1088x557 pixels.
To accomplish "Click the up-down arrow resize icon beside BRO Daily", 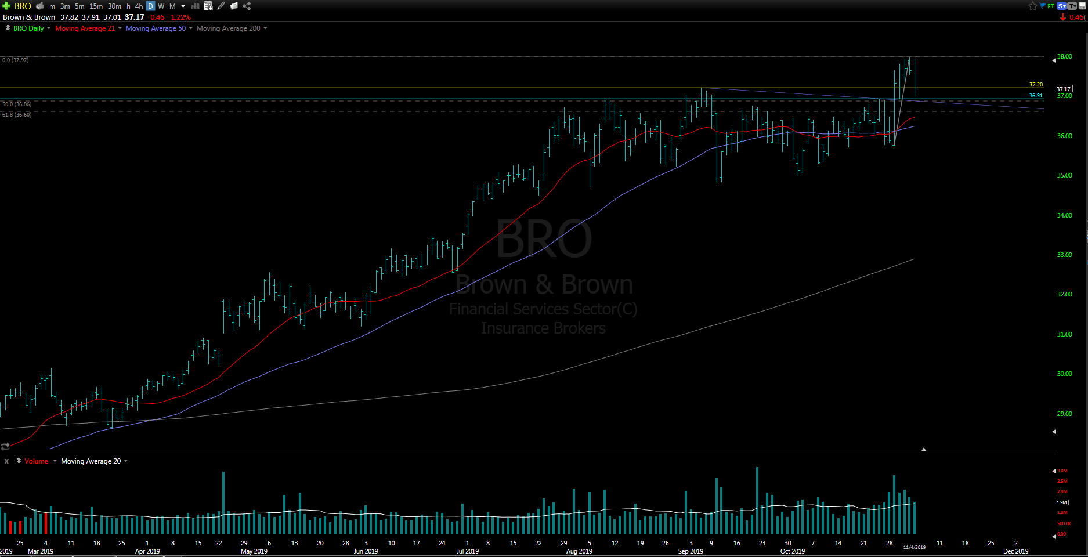I will coord(8,28).
